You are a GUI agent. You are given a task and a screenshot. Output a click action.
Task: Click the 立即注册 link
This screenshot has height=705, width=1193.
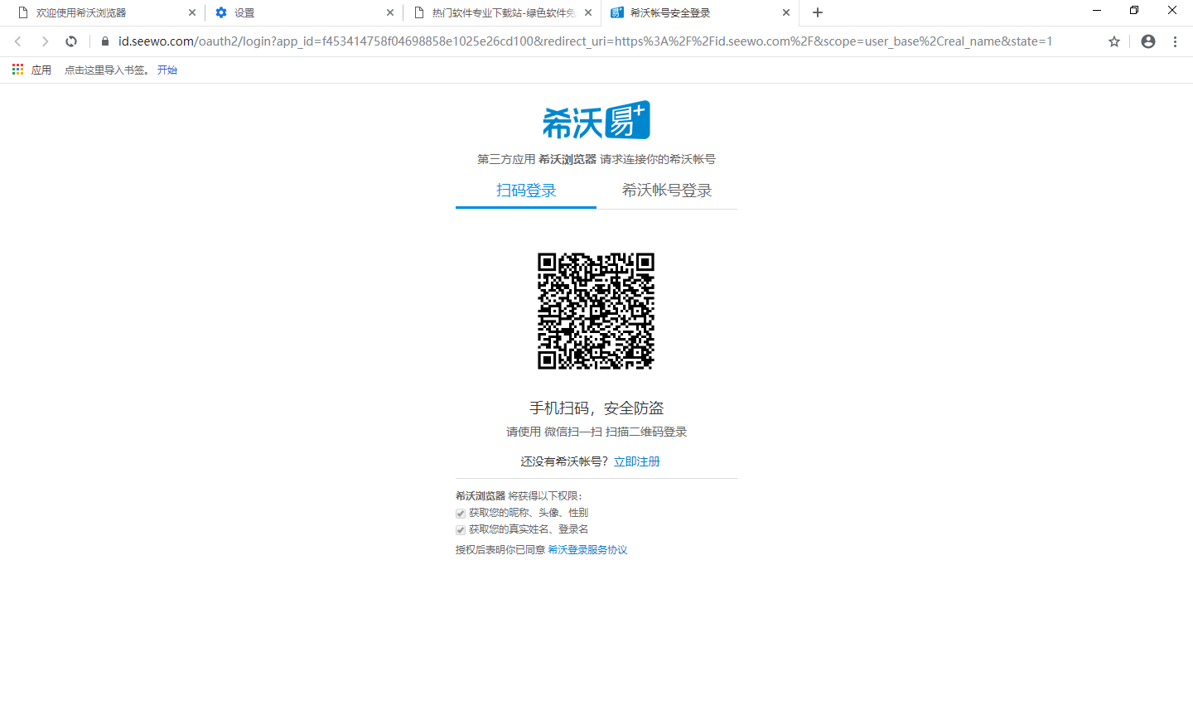click(x=637, y=461)
